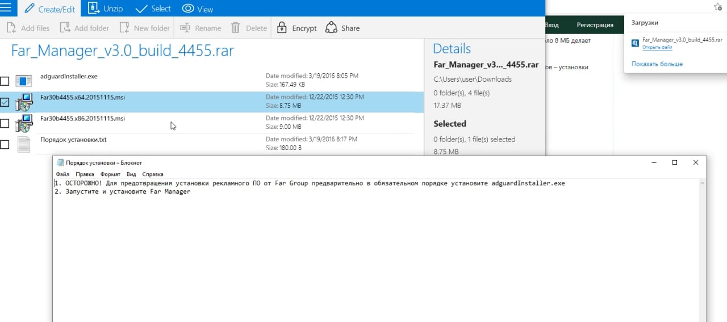Open the WinZip hamburger menu

point(6,8)
